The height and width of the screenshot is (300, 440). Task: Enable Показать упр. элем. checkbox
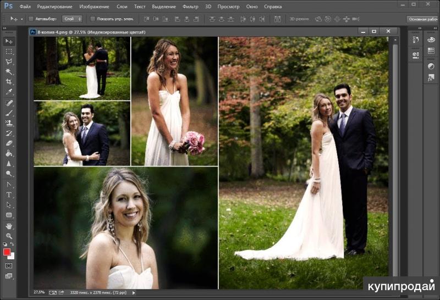click(92, 19)
